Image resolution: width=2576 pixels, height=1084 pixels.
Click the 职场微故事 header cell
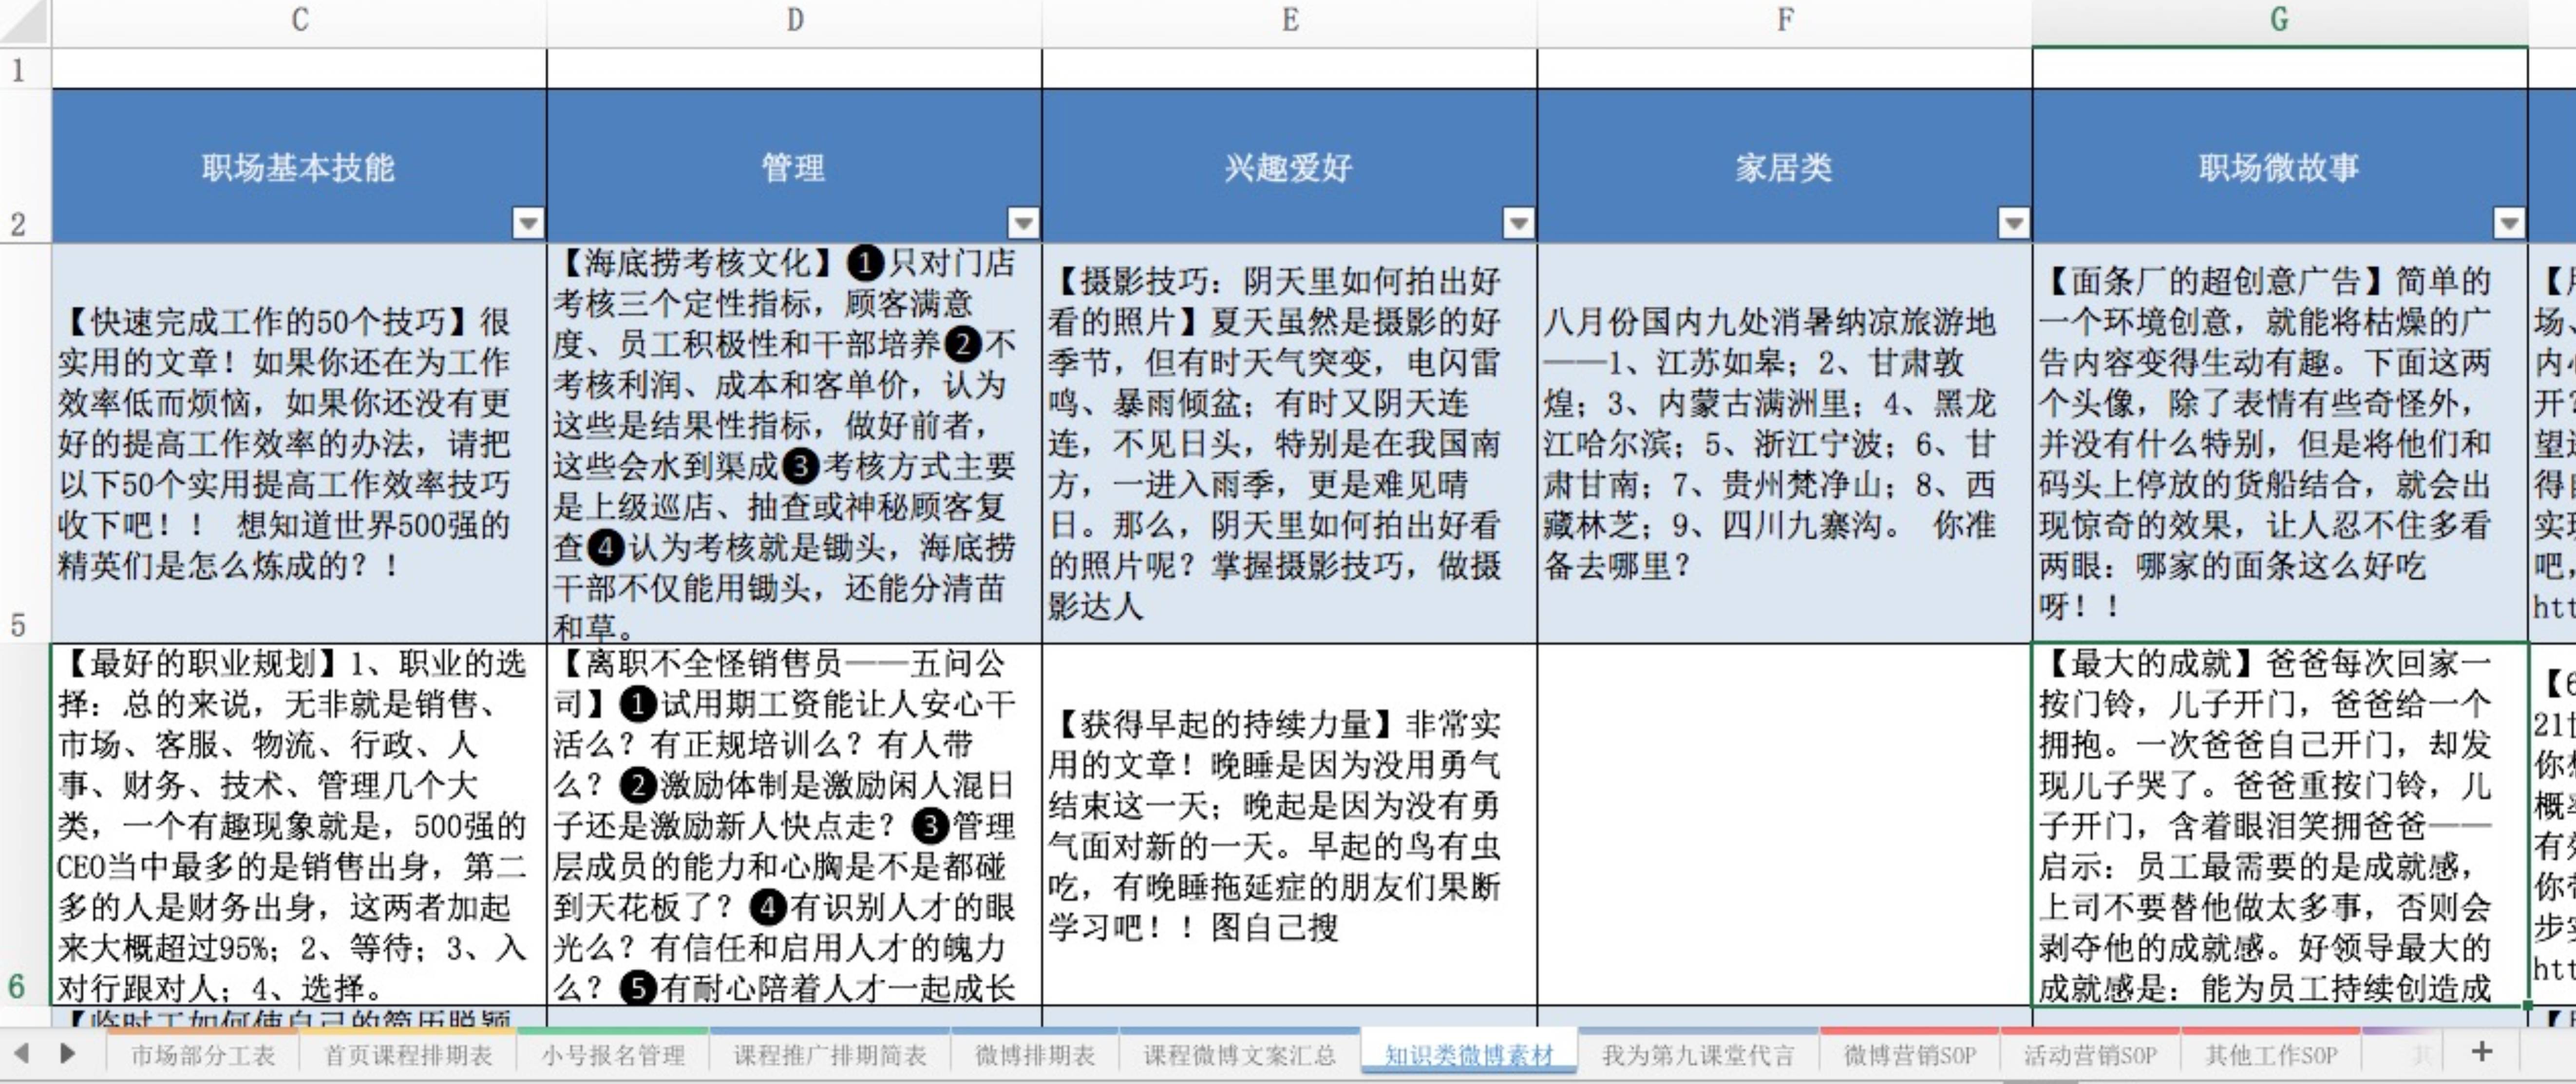point(2280,166)
